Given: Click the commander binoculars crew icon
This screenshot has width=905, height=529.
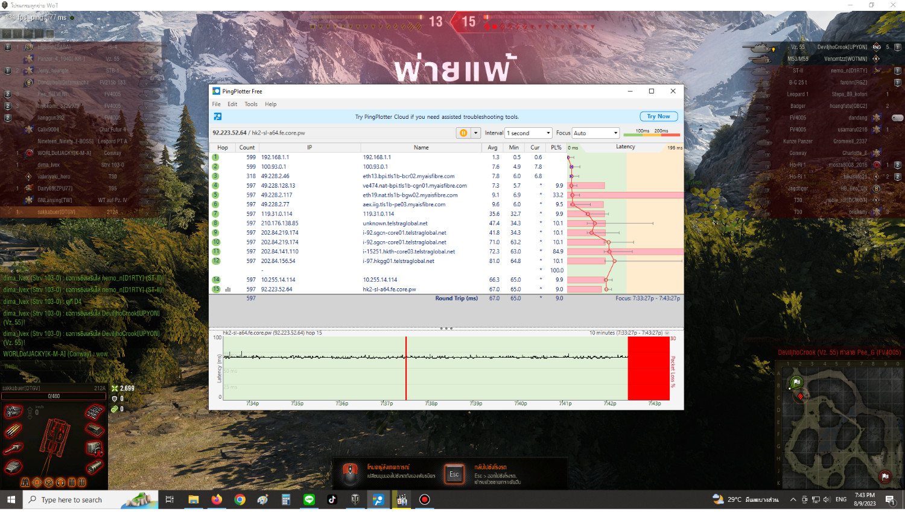Looking at the screenshot, I should [x=25, y=483].
